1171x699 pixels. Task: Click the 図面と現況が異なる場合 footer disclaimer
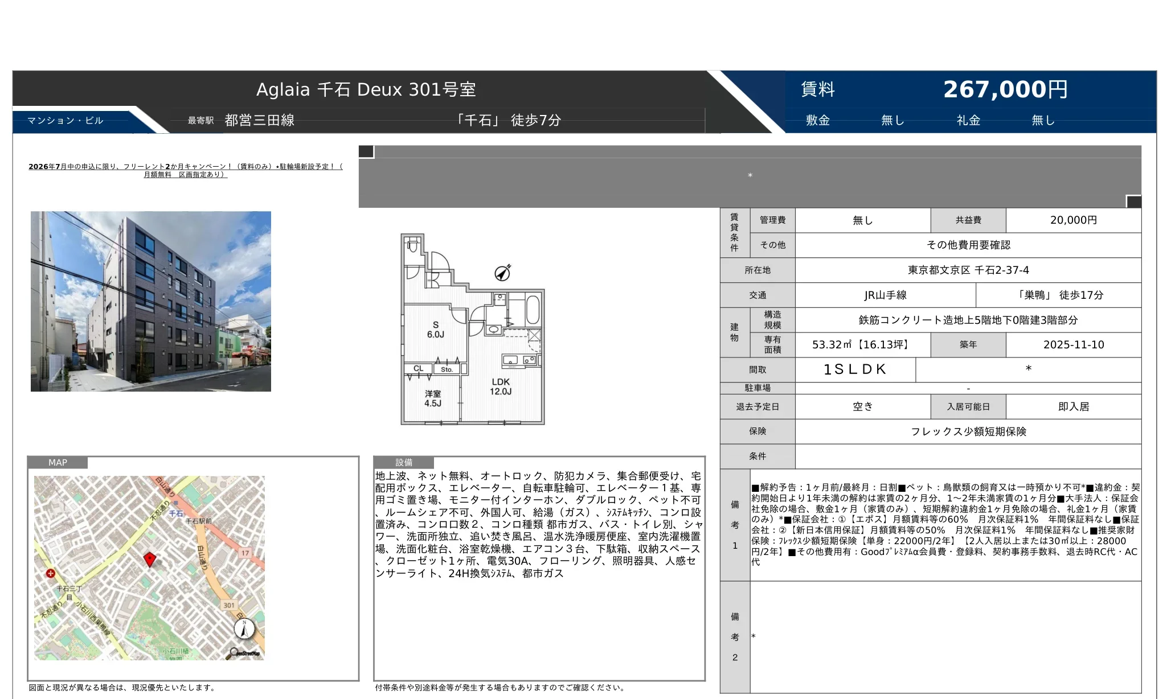pyautogui.click(x=122, y=688)
